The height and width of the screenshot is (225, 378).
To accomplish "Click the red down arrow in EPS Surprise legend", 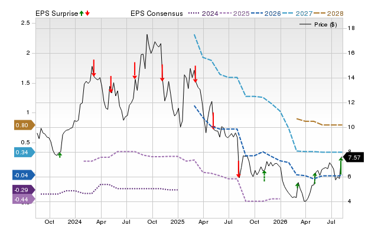I will [87, 13].
